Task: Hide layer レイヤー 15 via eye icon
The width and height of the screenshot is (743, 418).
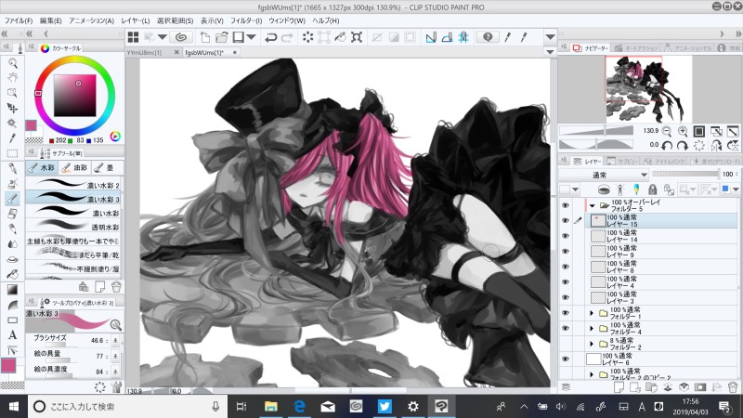Action: coord(566,221)
